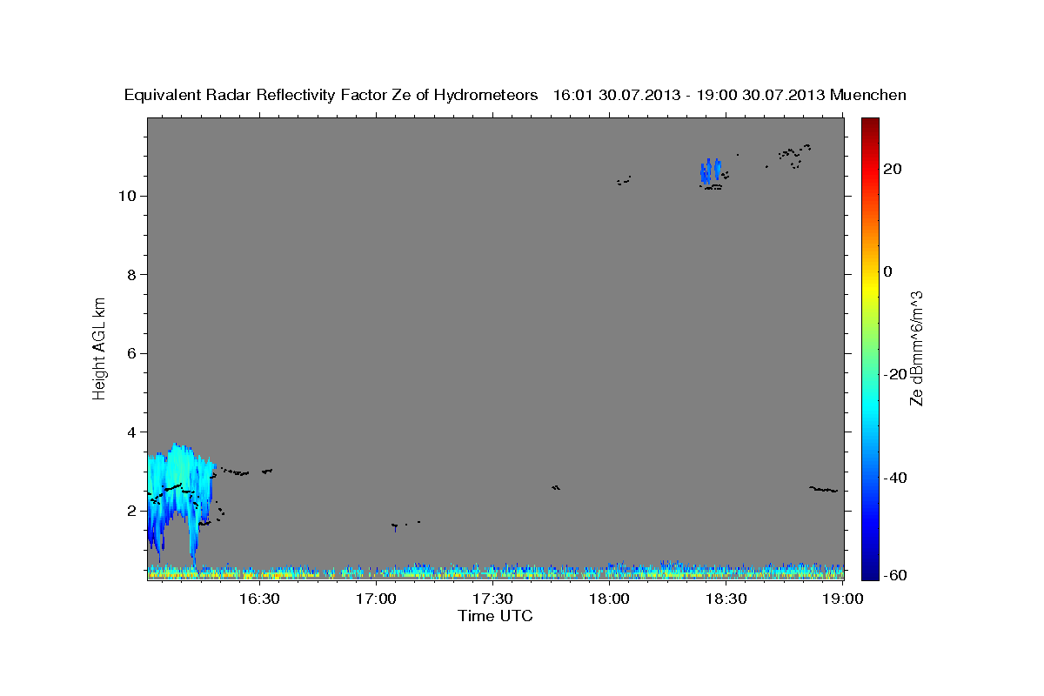
Task: Click the station name 'Muenchen' in the title
Action: (868, 95)
